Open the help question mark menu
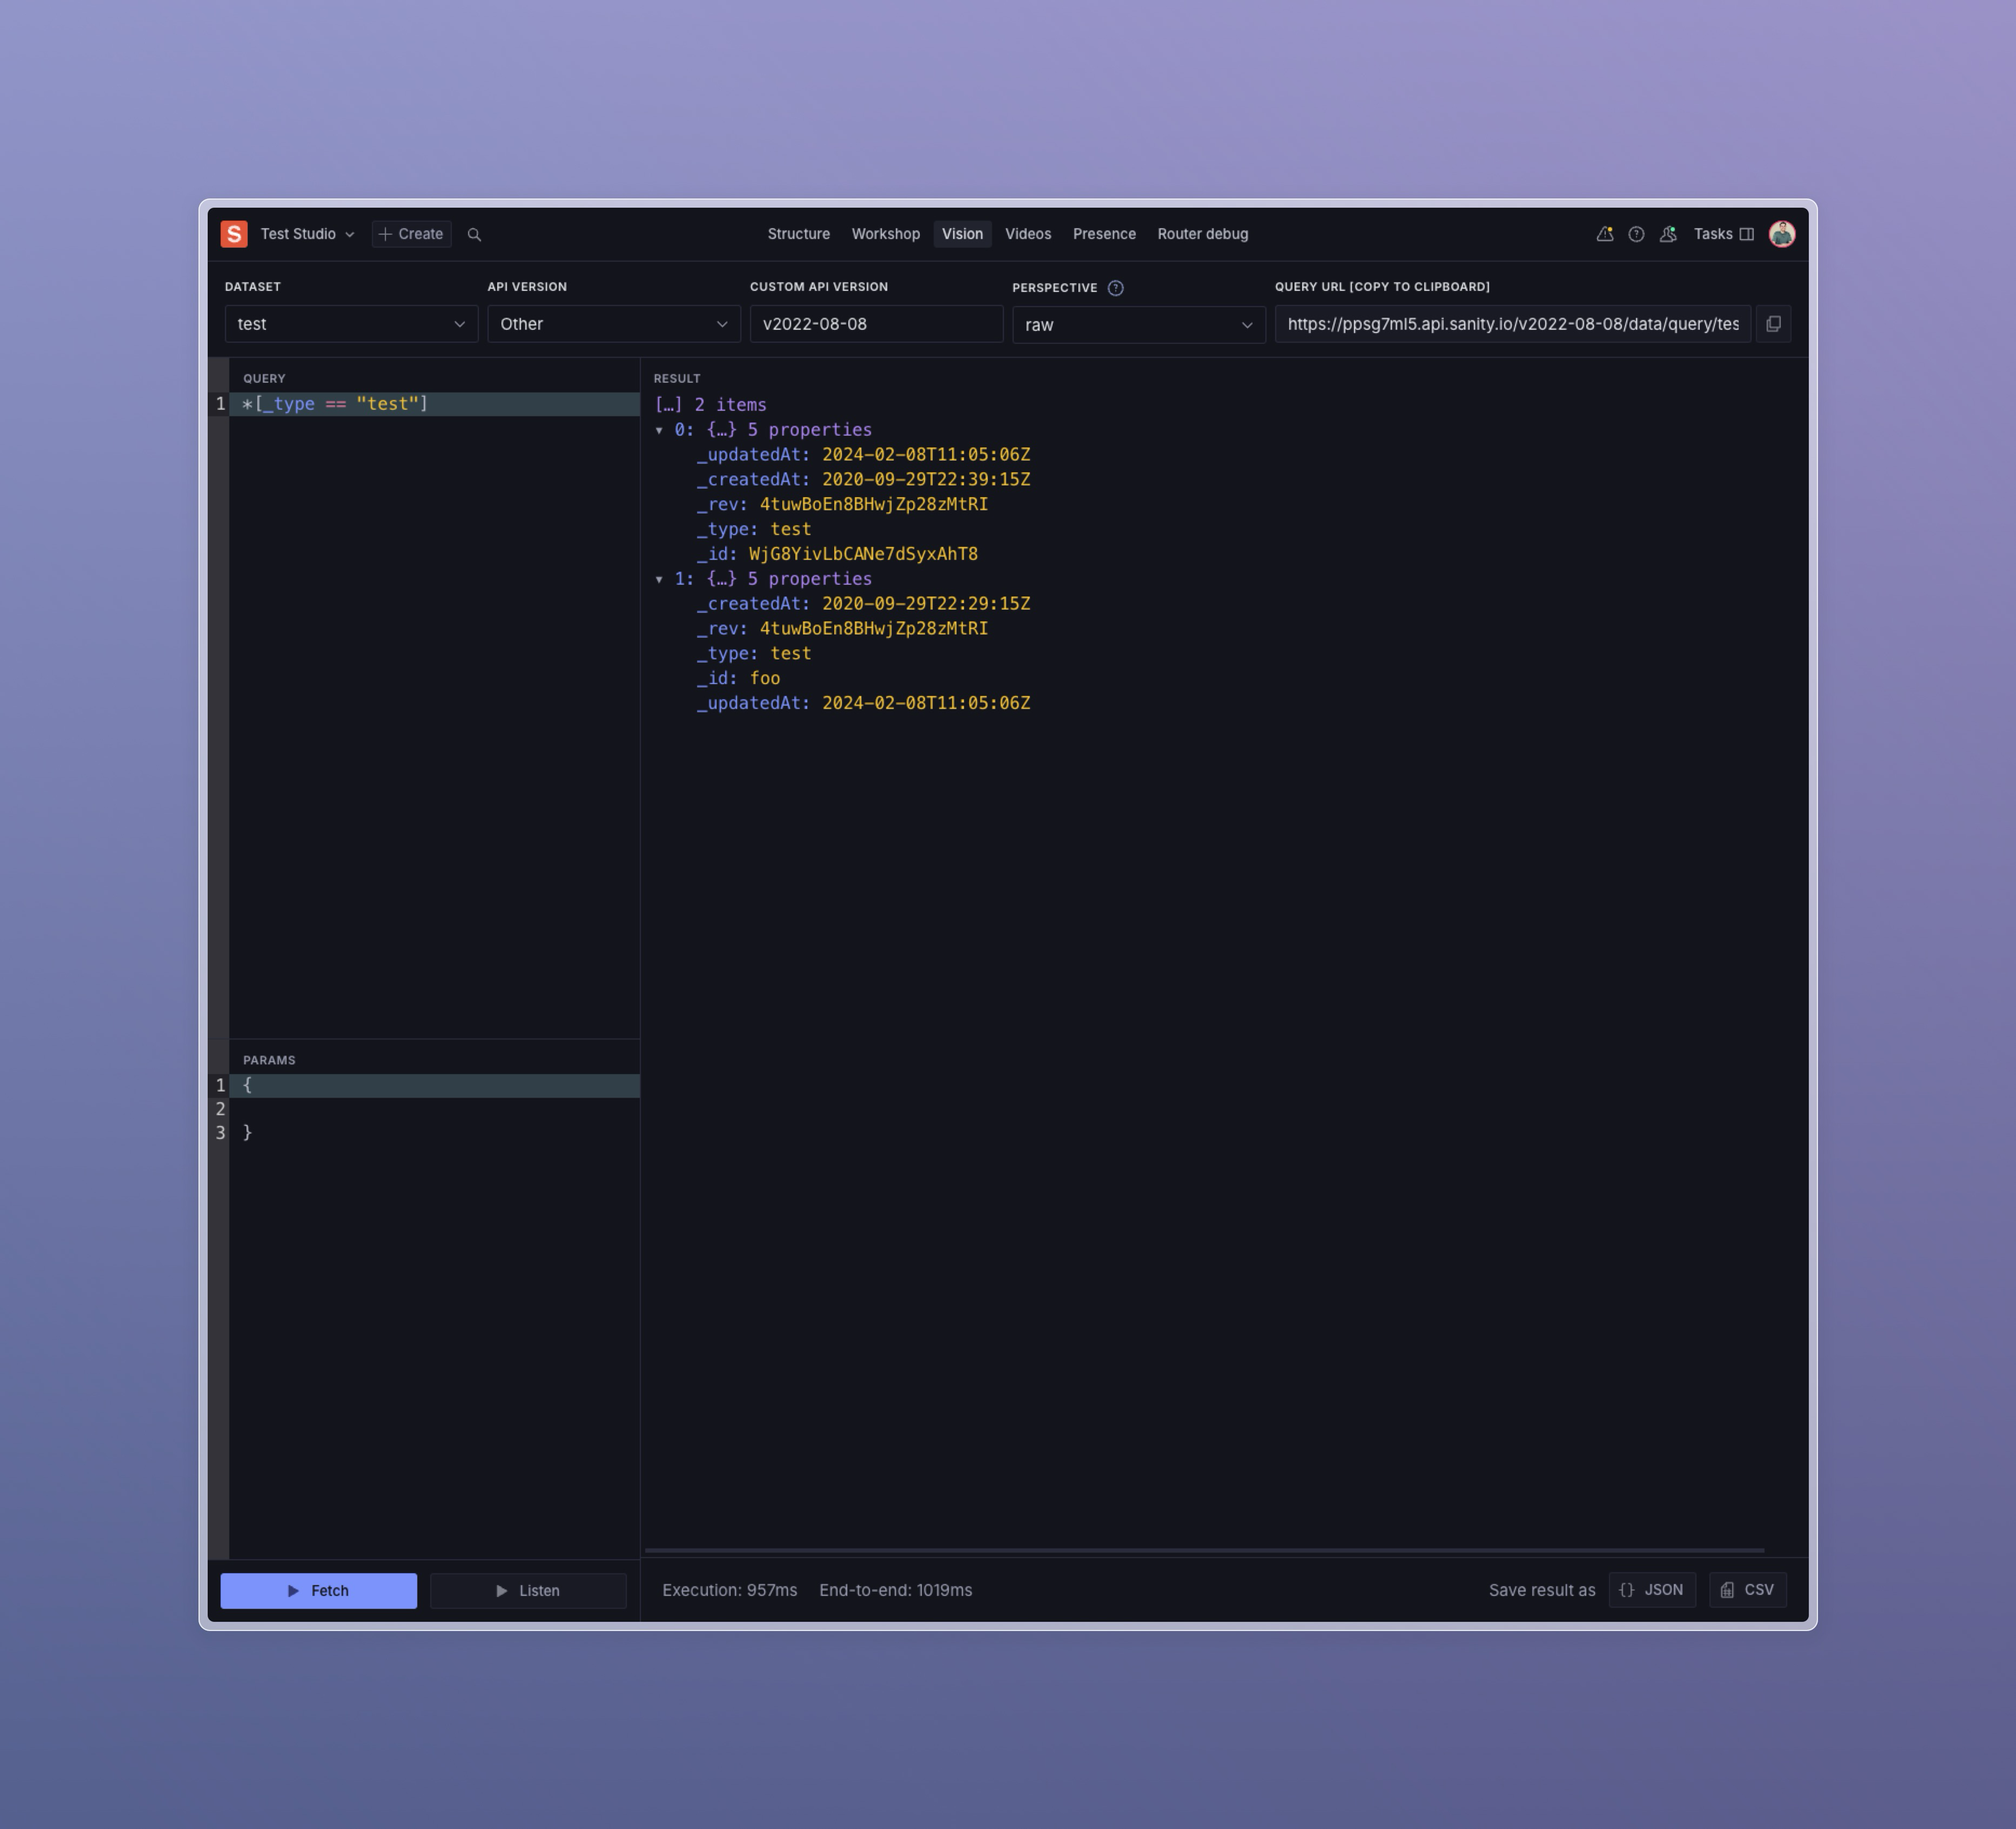 click(1636, 234)
